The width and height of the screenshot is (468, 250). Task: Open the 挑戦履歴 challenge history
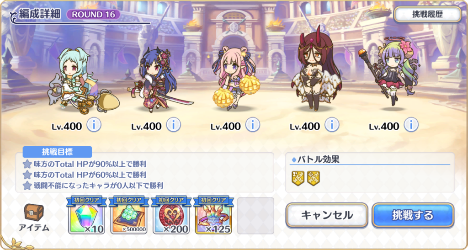[x=427, y=15]
